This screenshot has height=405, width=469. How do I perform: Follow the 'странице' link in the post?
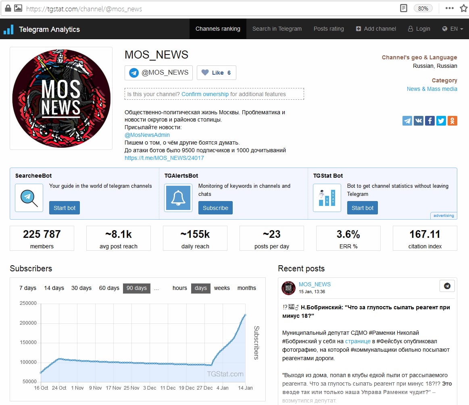(x=358, y=341)
